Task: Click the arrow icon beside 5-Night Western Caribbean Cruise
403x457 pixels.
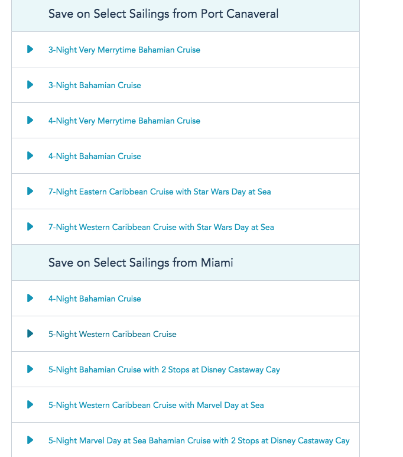Action: coord(30,333)
